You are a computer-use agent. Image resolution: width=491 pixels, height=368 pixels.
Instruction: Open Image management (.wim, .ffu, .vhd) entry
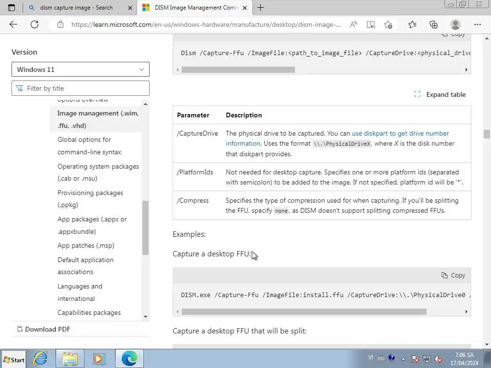point(98,119)
